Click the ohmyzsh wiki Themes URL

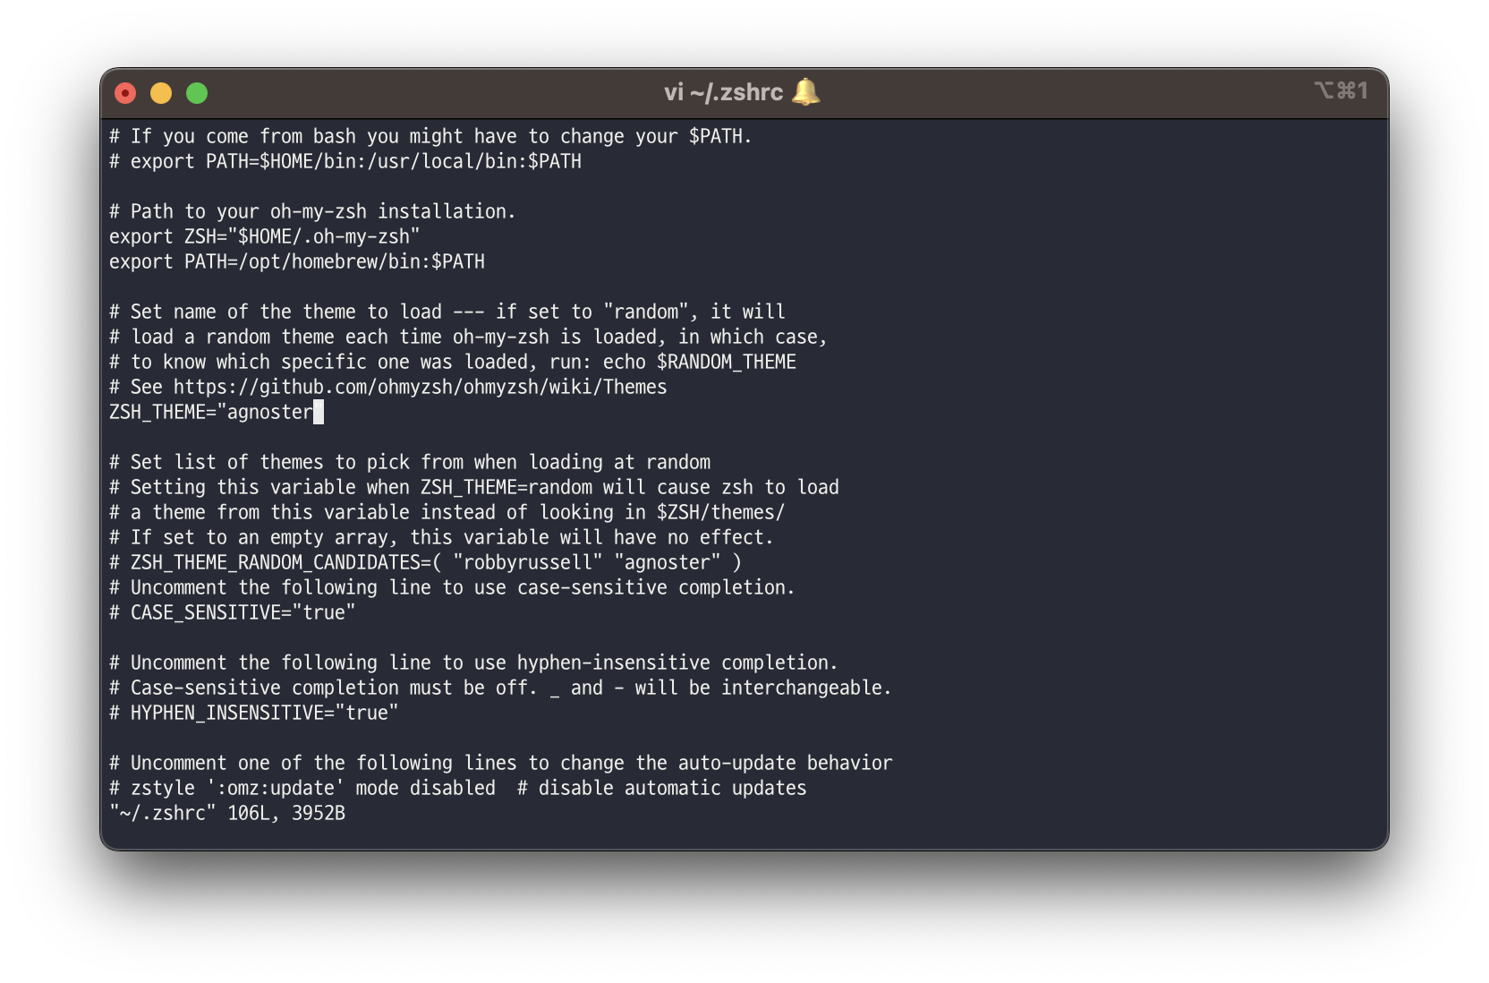pyautogui.click(x=421, y=387)
